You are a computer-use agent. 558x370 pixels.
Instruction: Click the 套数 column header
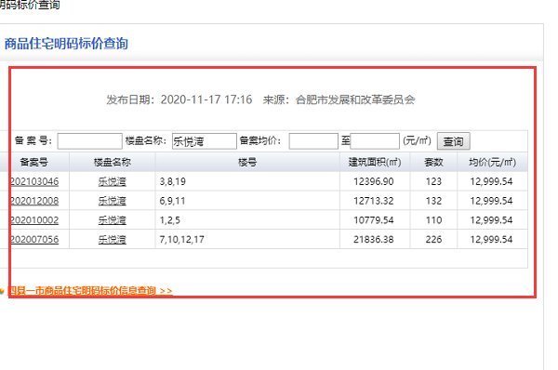pos(433,163)
